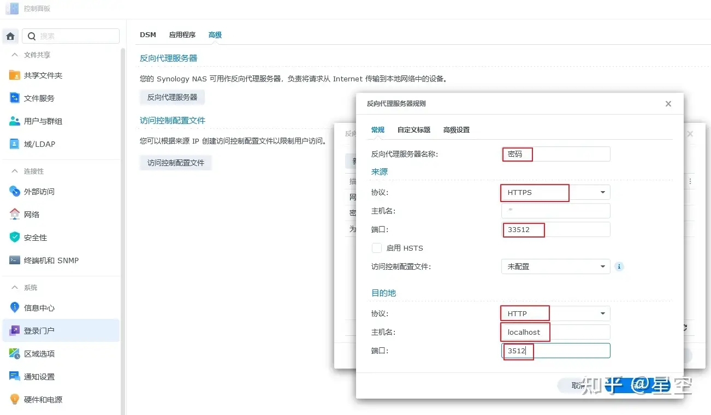Open 信息中心 info center

click(x=39, y=308)
